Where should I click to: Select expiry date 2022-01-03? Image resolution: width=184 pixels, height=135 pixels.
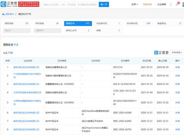(163, 93)
